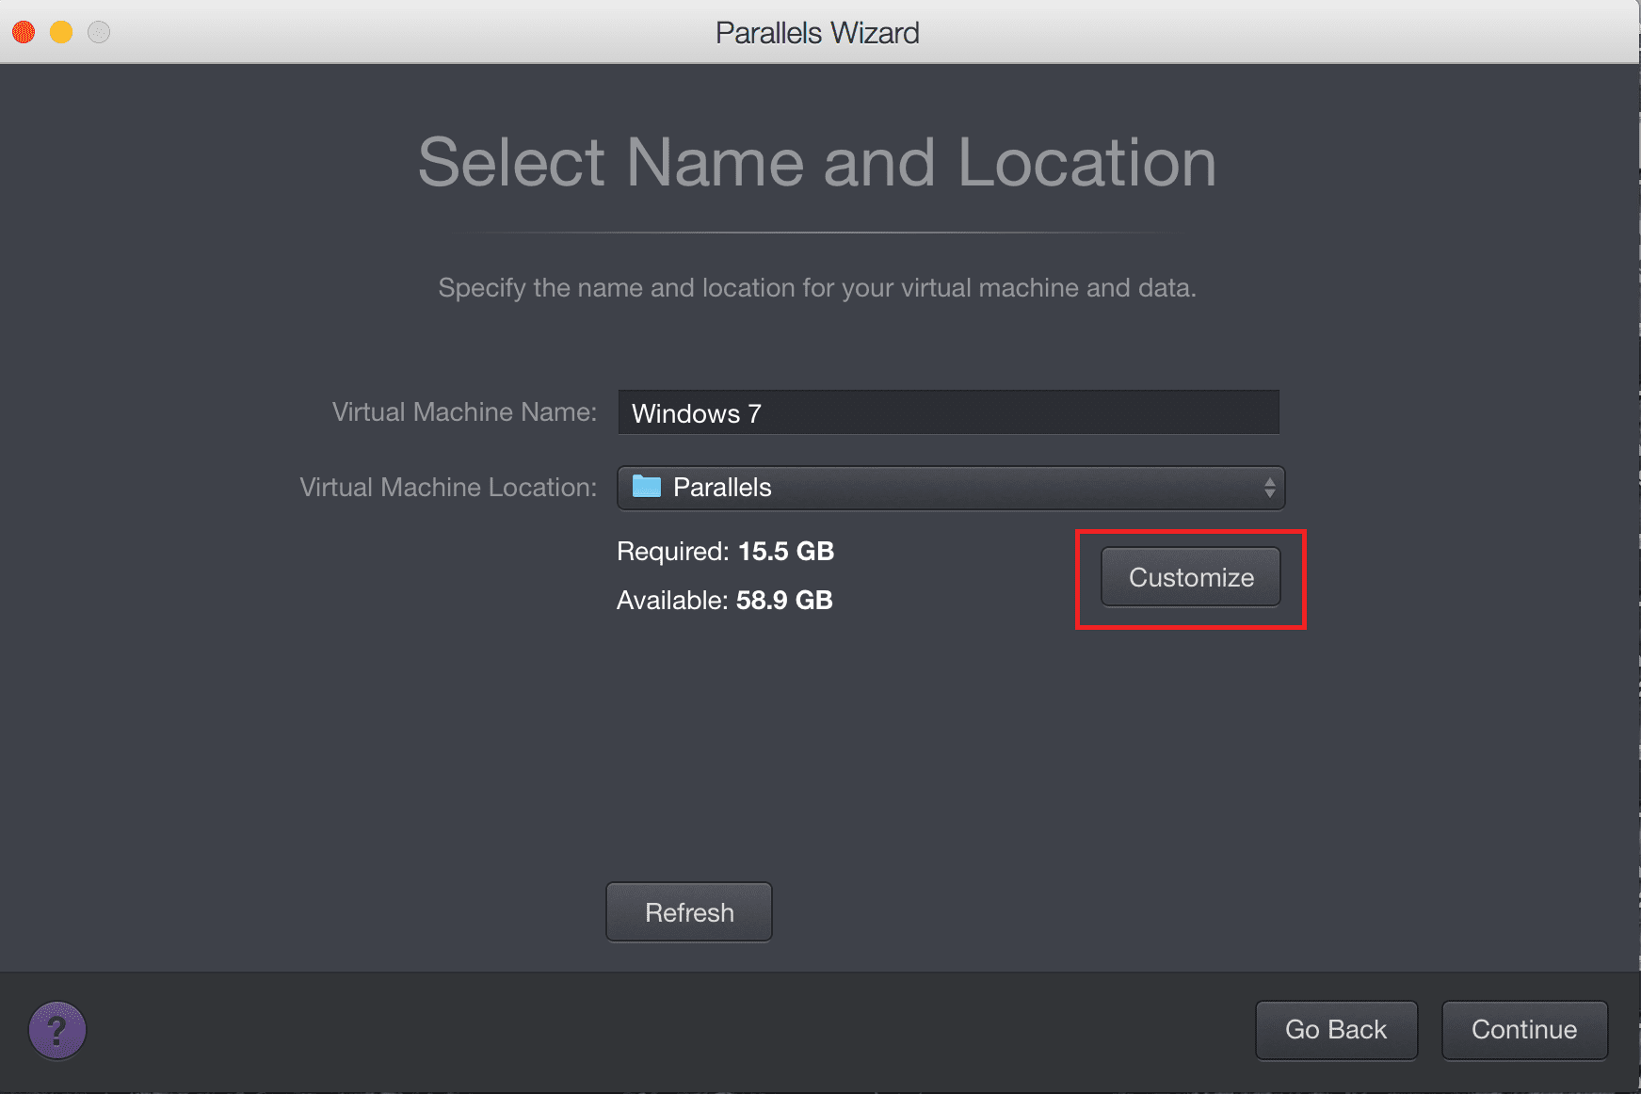
Task: Click the Select Name and Location heading
Action: click(817, 162)
